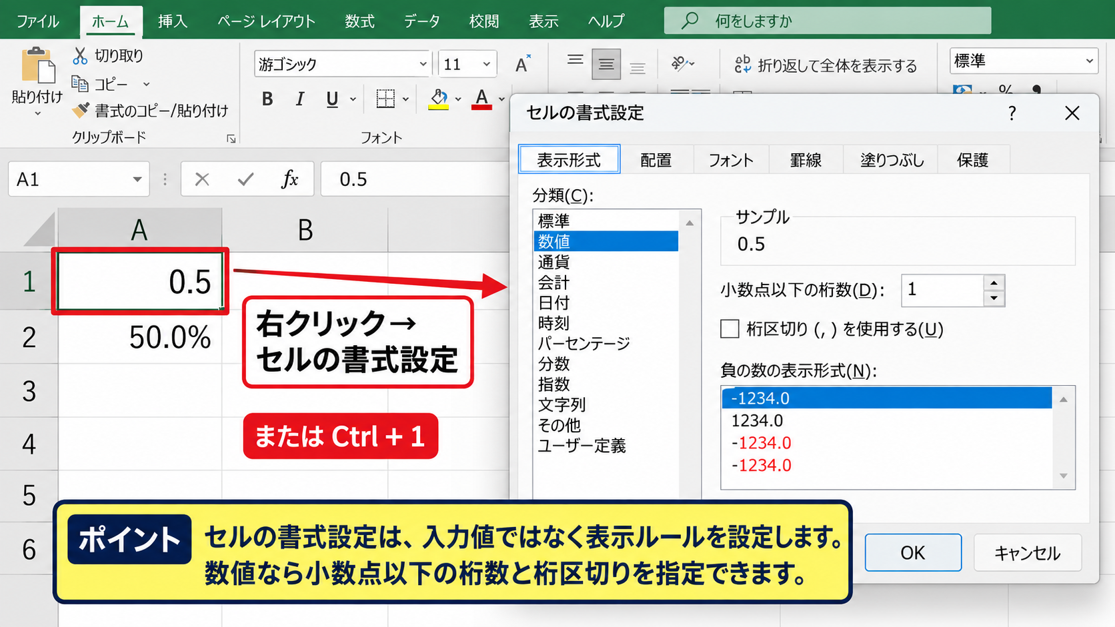Select cell A2 showing 50.0%

139,337
